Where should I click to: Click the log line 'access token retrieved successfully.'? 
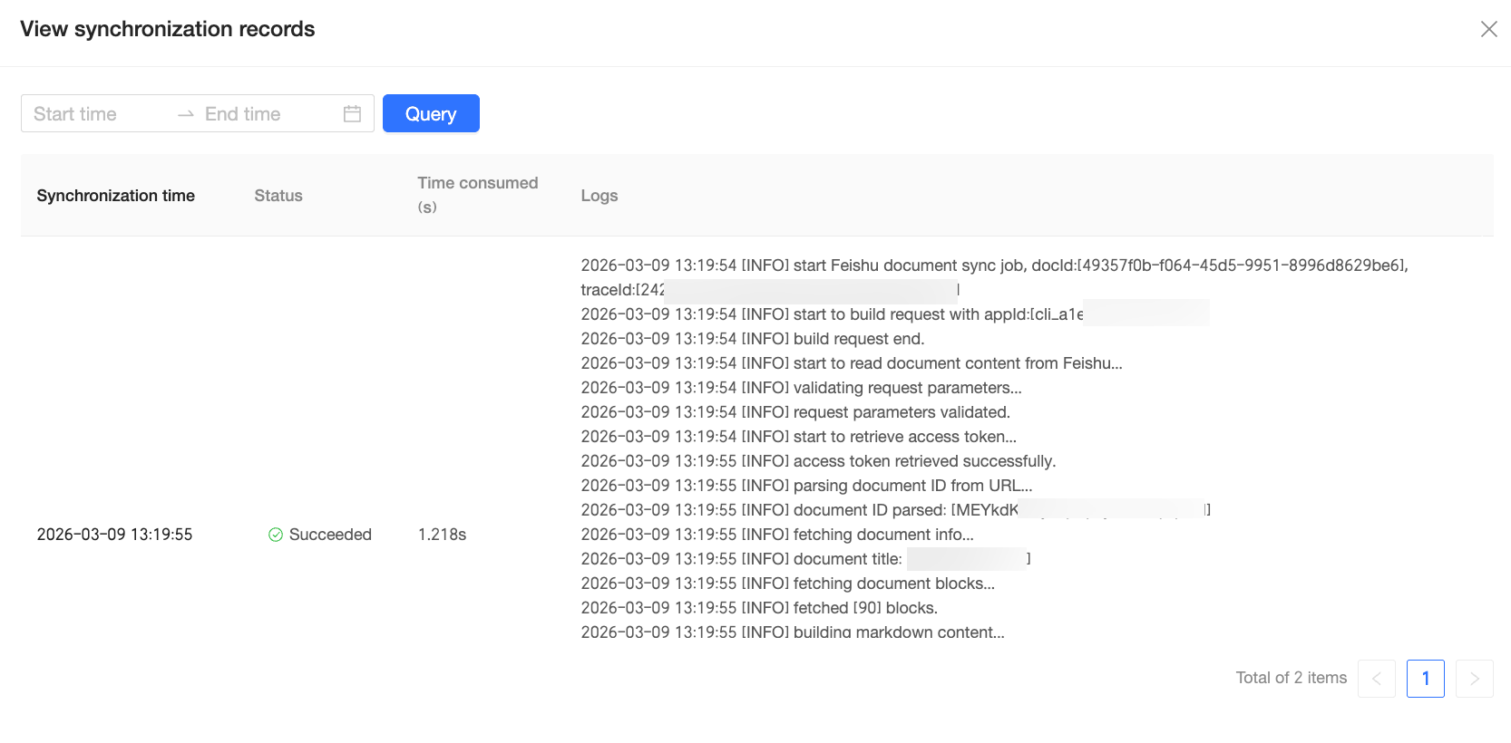click(x=818, y=461)
